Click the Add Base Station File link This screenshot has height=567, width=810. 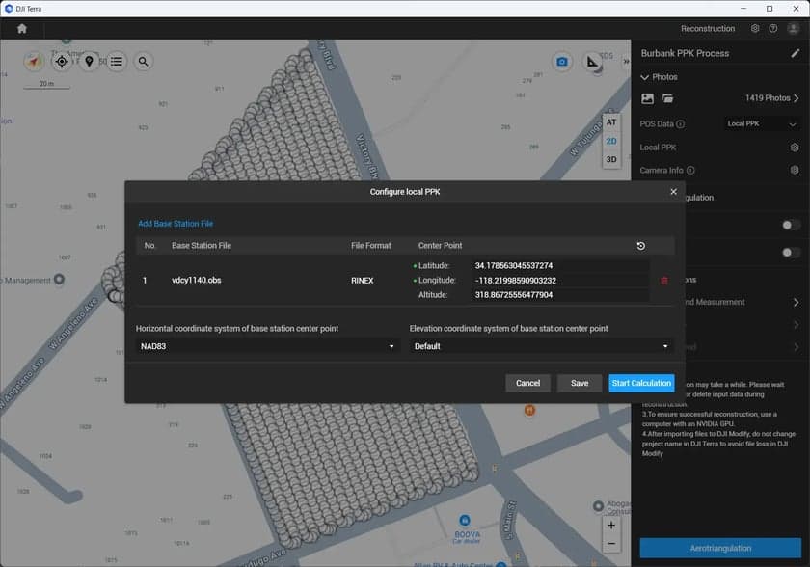175,224
